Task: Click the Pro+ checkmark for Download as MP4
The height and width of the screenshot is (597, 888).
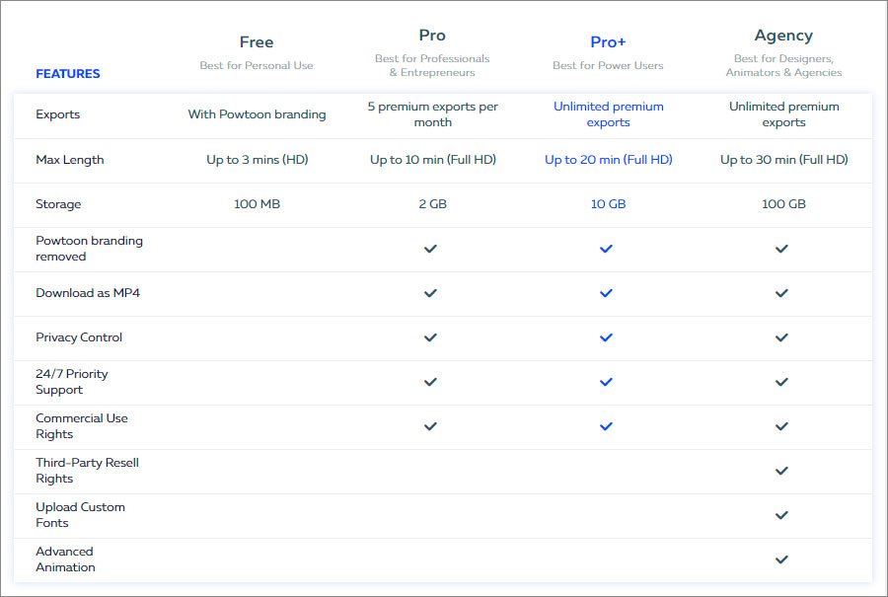Action: [606, 293]
